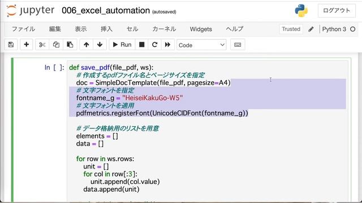Viewport: 362px width, 203px height.
Task: Click the elements = [] line
Action: (97, 136)
